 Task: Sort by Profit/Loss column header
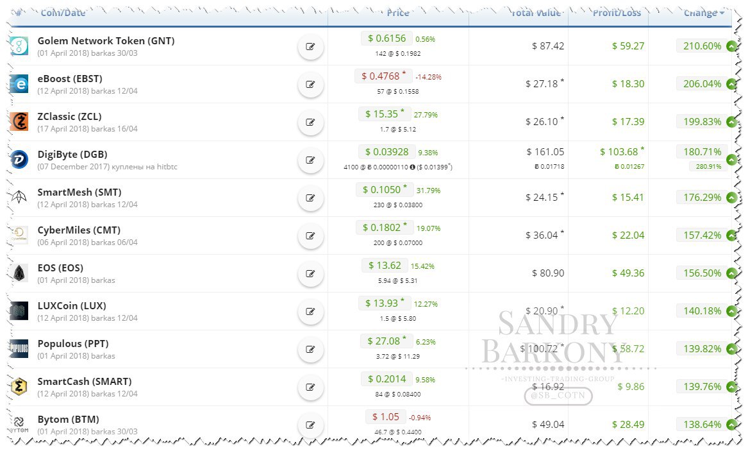tap(617, 13)
